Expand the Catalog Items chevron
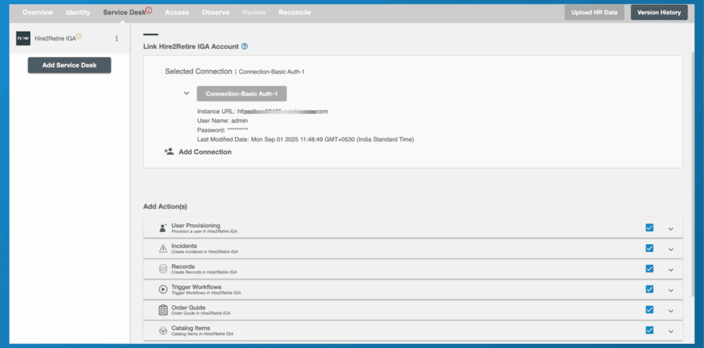The width and height of the screenshot is (704, 348). pyautogui.click(x=671, y=332)
